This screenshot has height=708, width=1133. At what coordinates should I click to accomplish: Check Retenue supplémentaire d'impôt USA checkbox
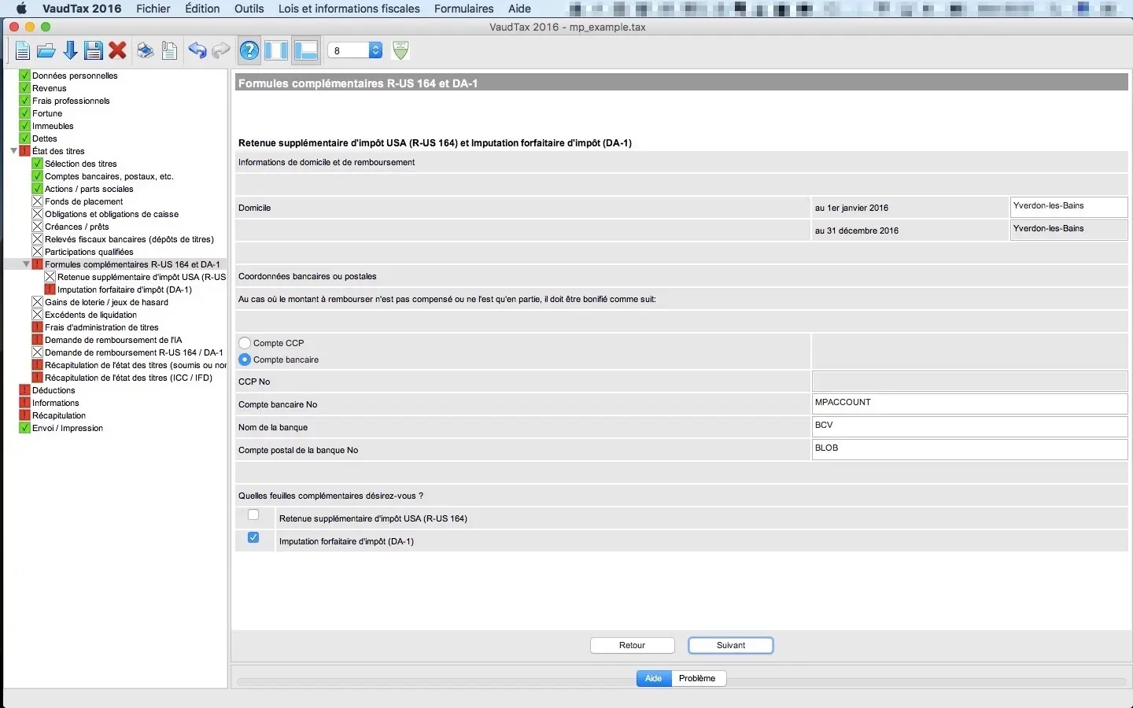pyautogui.click(x=253, y=515)
